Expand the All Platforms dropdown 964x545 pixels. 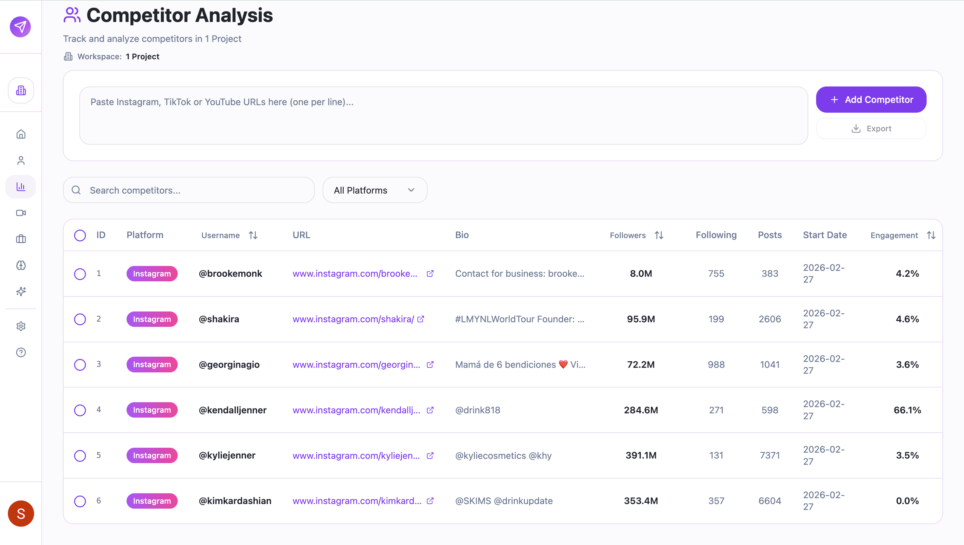click(375, 190)
